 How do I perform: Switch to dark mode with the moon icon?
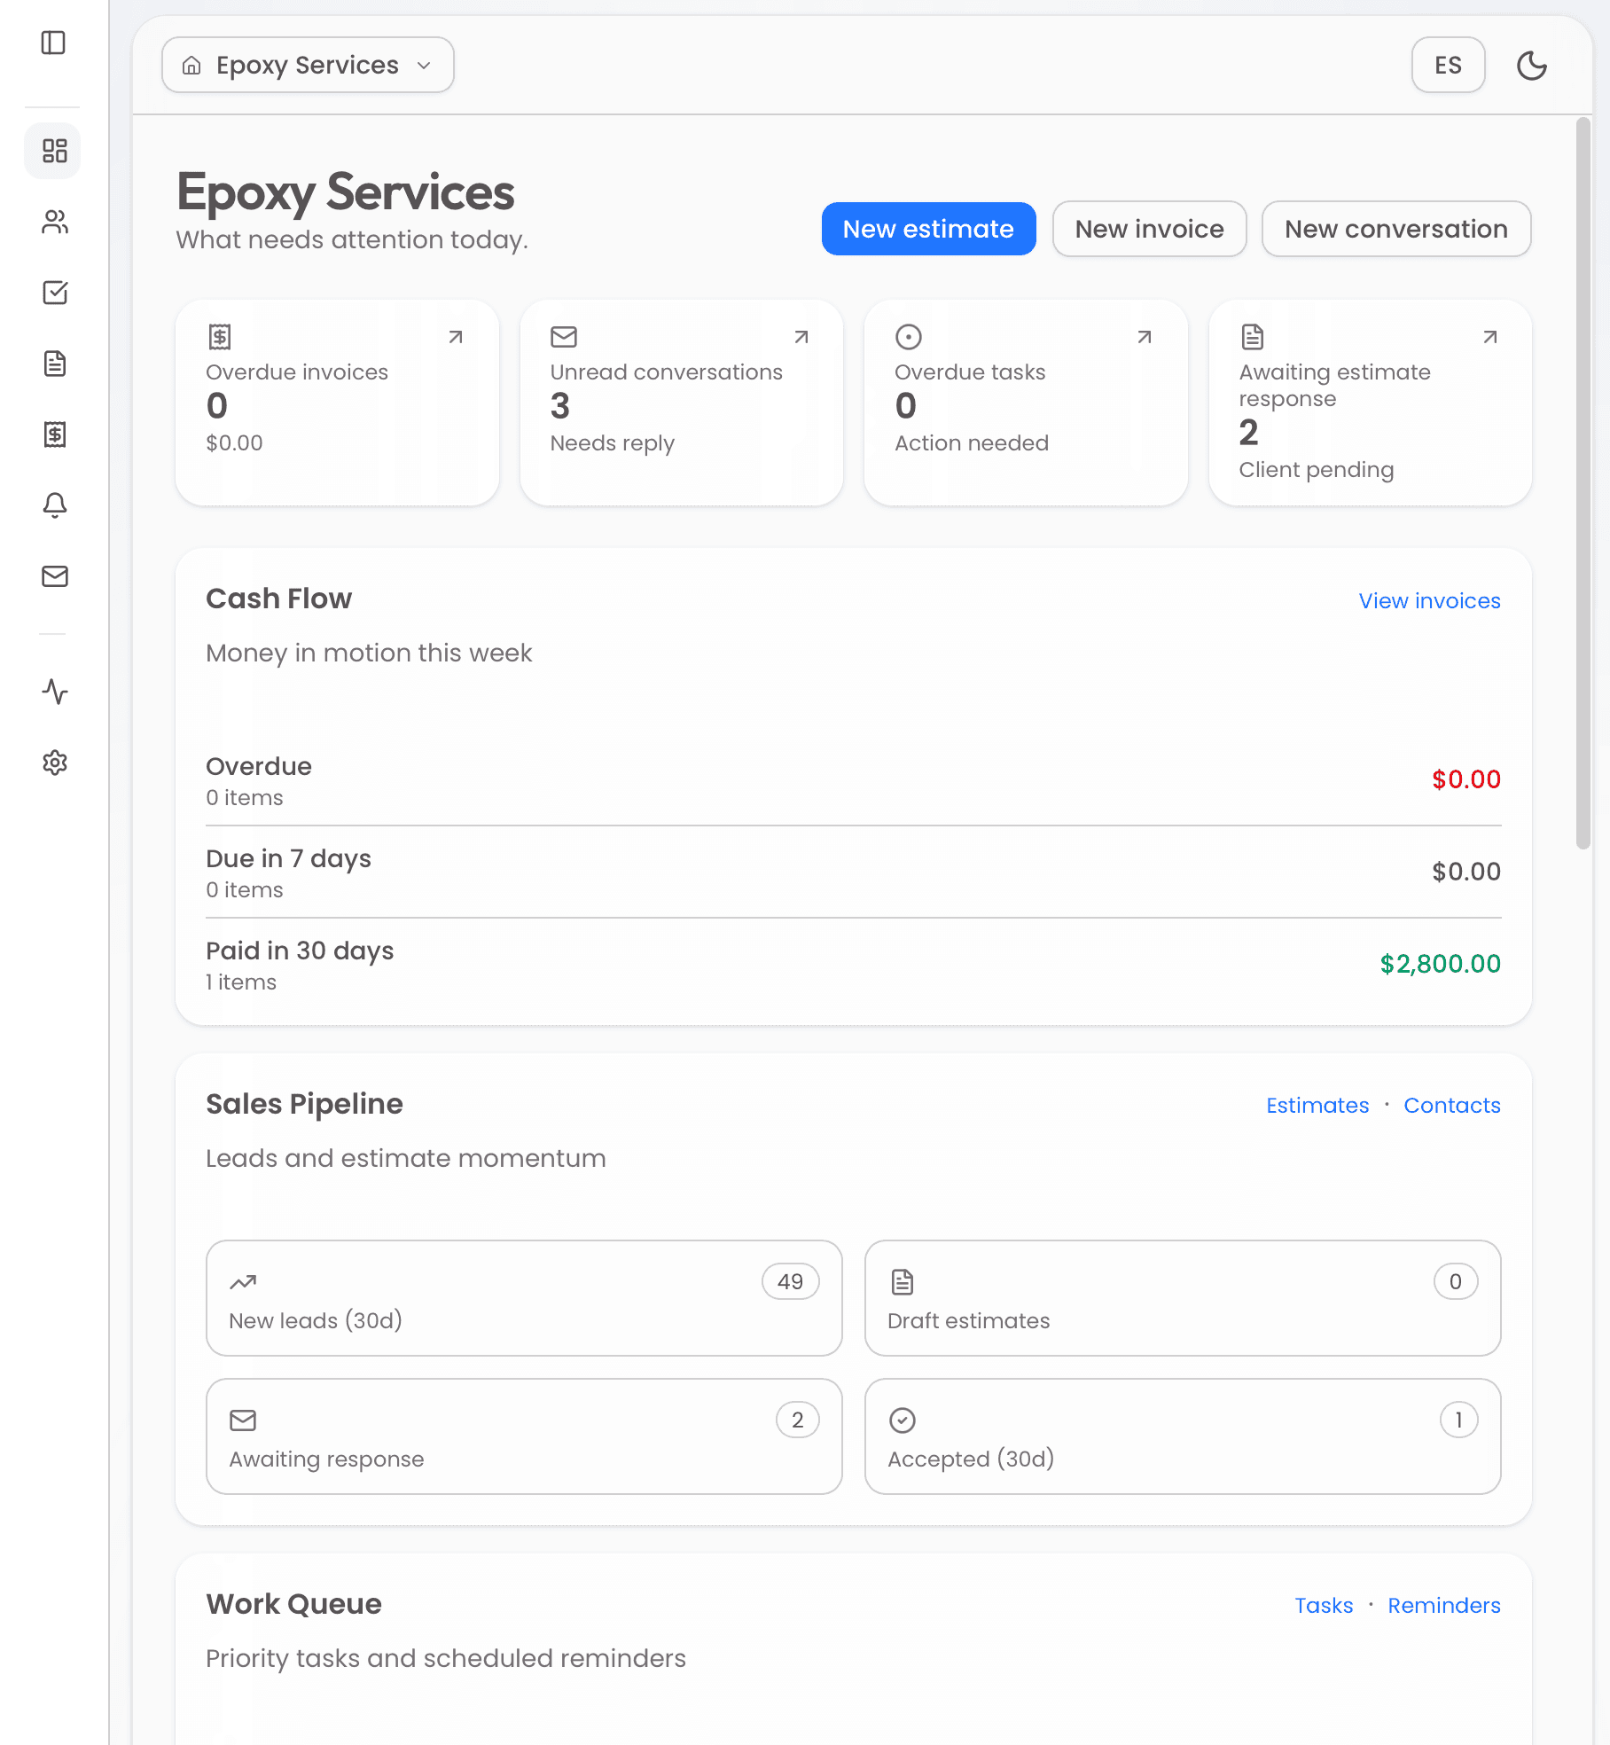pyautogui.click(x=1533, y=65)
